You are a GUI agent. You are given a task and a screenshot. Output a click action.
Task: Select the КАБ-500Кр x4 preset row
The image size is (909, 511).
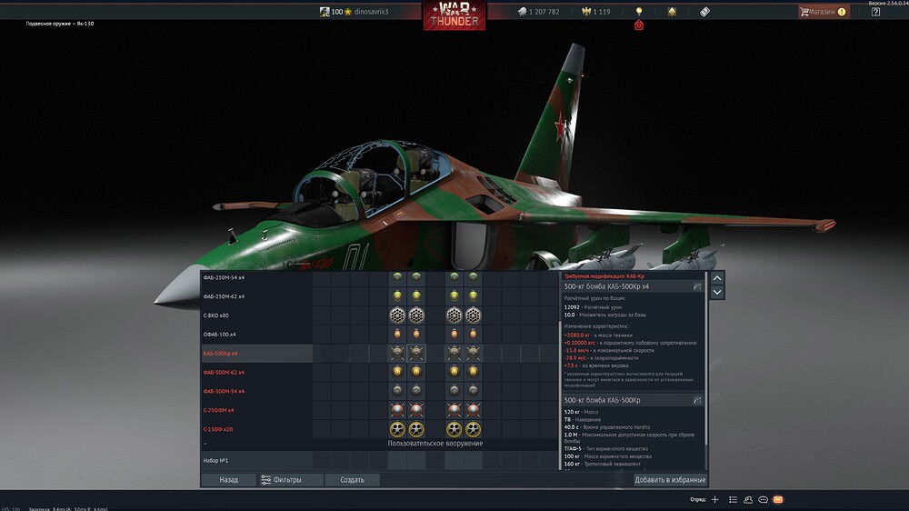click(x=380, y=353)
